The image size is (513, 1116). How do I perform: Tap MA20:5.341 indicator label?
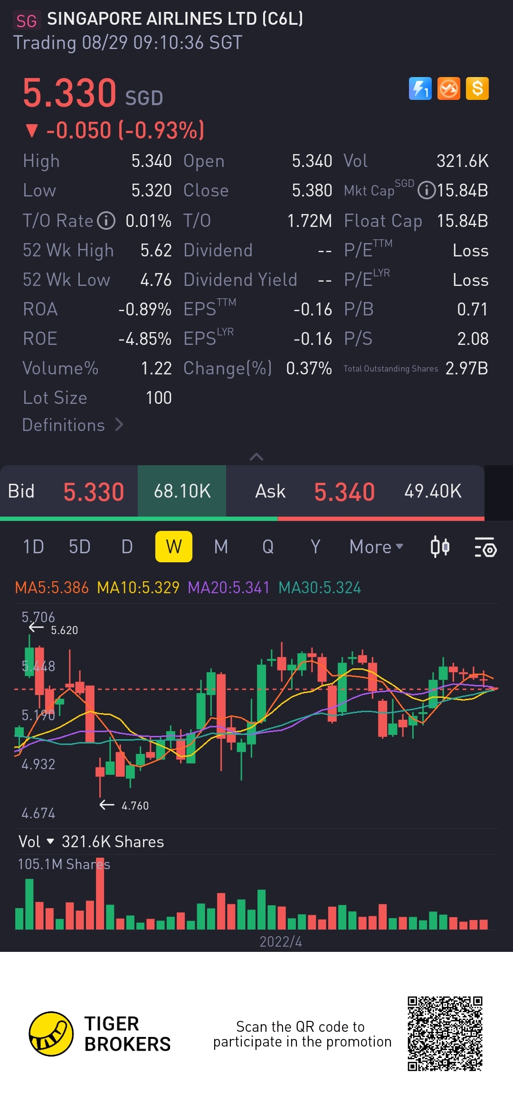point(228,587)
